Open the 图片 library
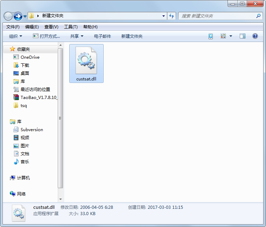 (25, 146)
